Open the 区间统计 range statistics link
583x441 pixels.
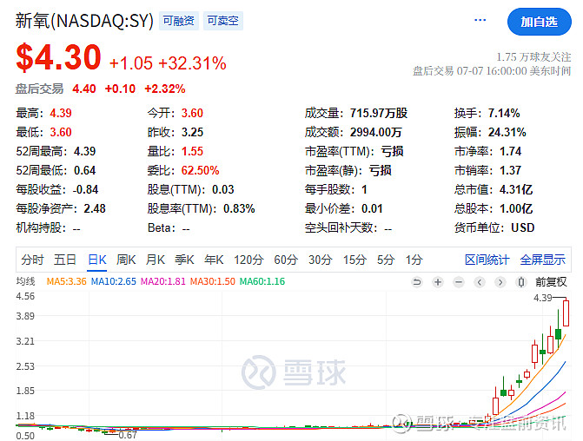[x=487, y=260]
